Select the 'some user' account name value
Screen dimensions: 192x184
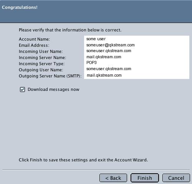(96, 39)
